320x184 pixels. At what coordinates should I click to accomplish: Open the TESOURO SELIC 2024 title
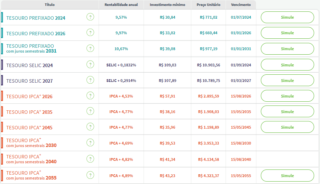[29, 65]
